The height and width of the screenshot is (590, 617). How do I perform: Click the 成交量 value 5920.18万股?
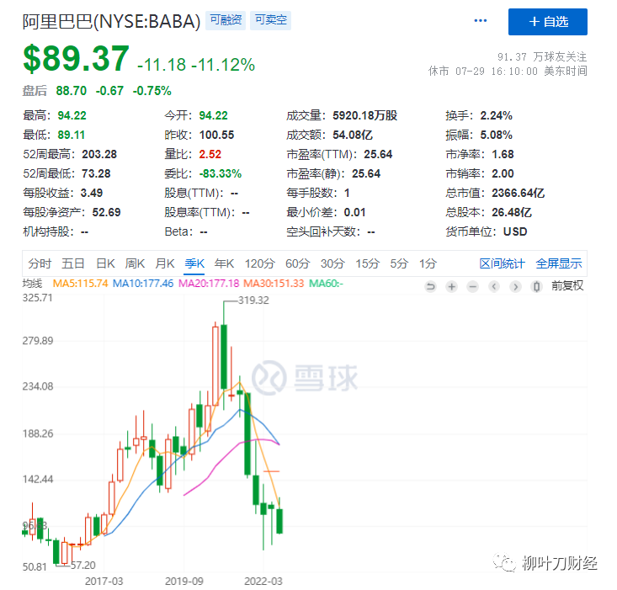click(364, 115)
